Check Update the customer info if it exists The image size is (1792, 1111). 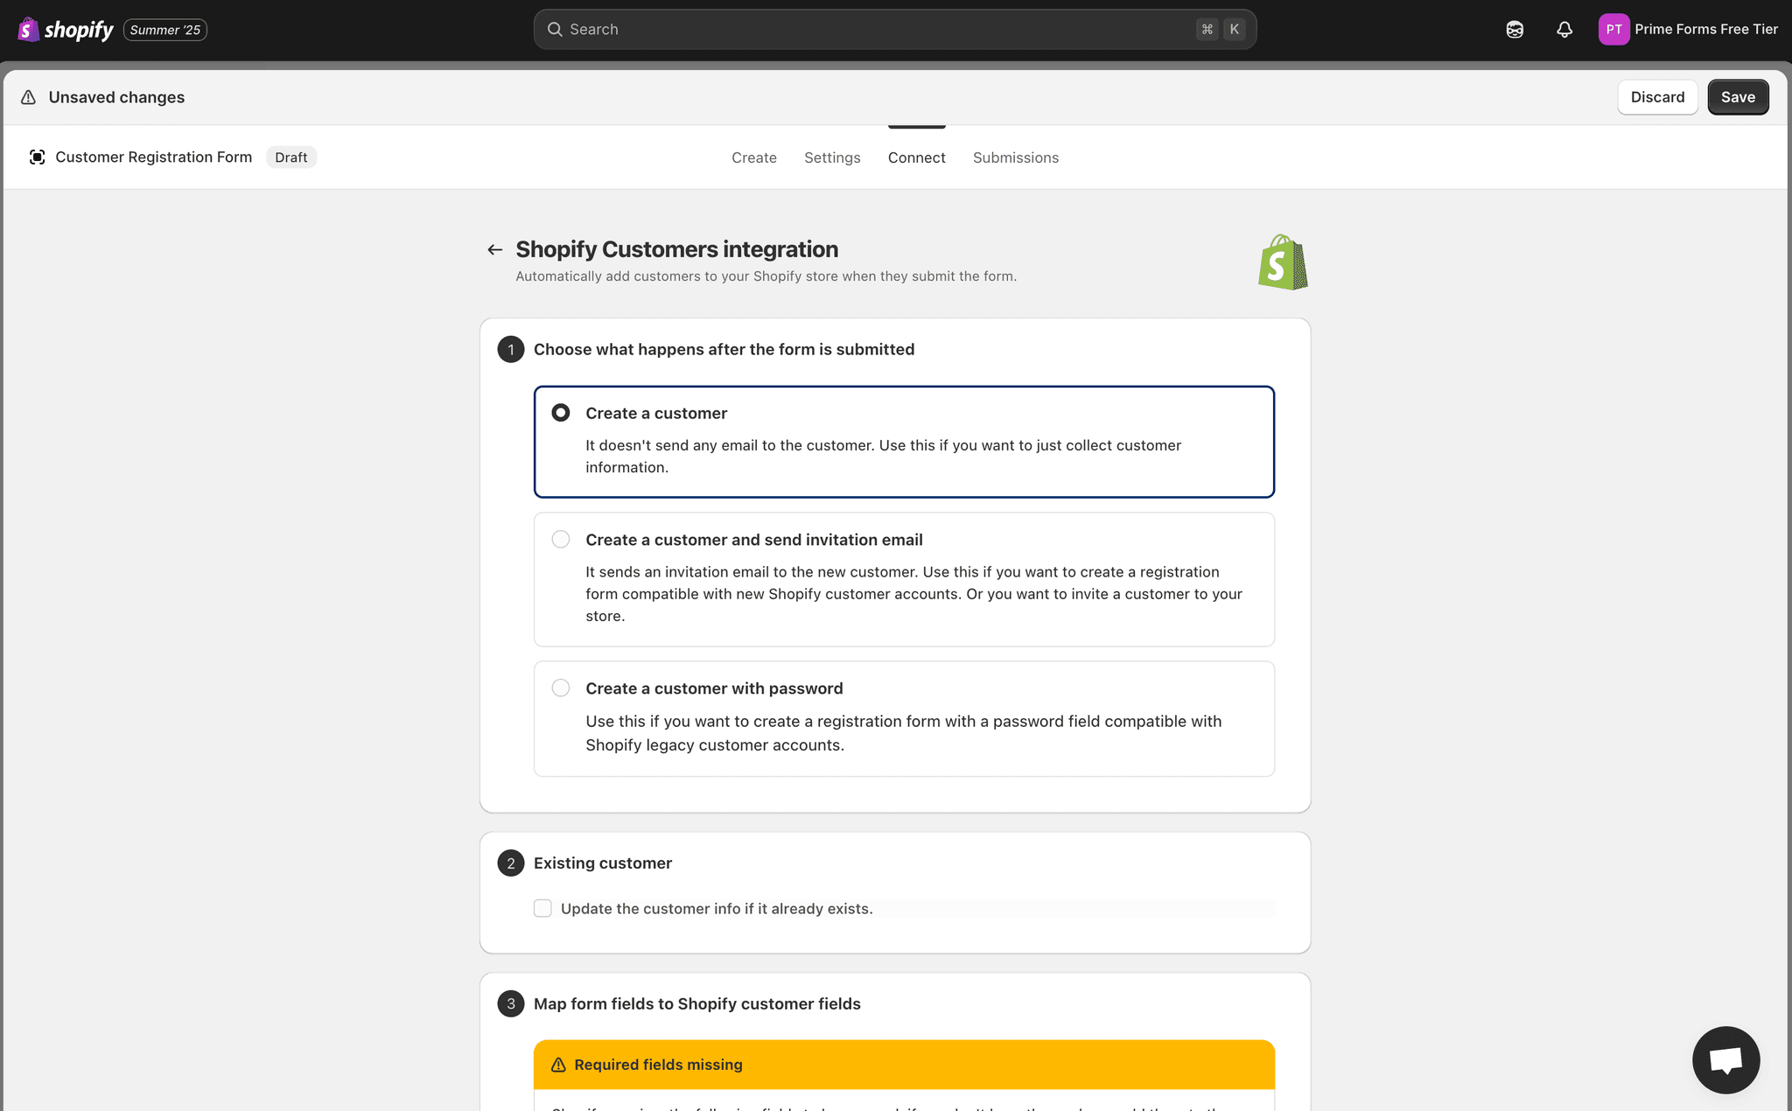(x=542, y=909)
